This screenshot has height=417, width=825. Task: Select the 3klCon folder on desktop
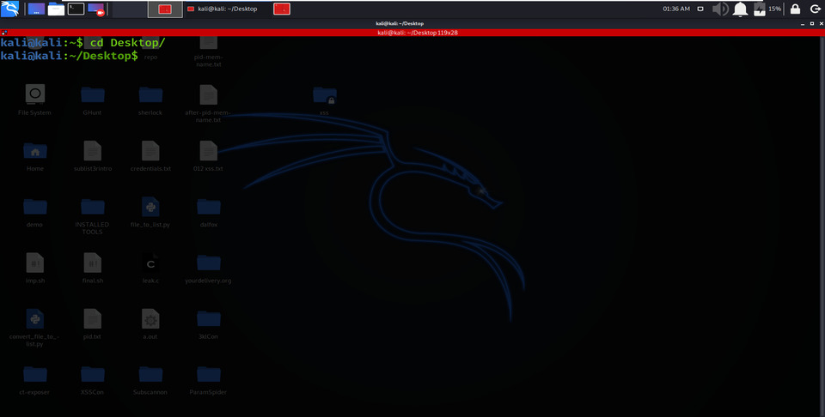click(208, 324)
